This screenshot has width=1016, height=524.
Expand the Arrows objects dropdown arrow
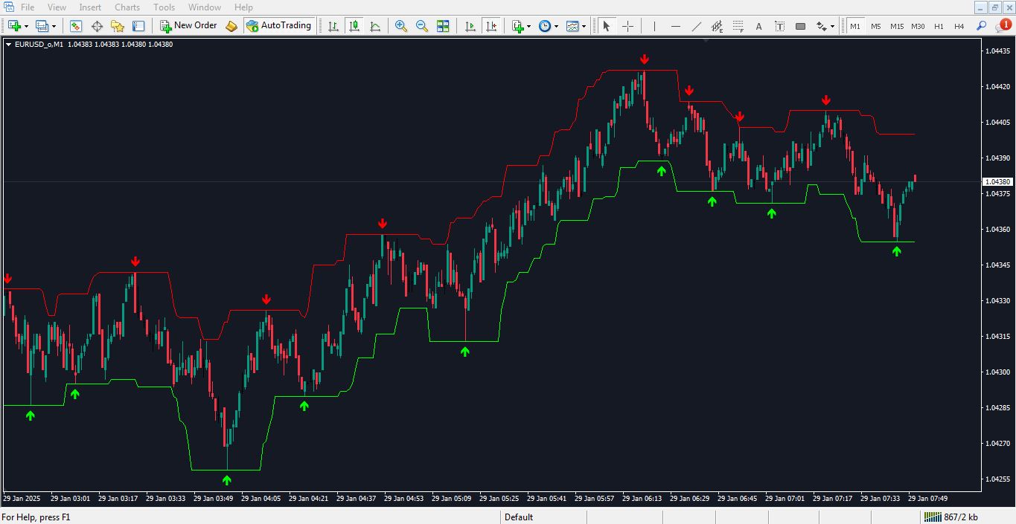click(x=833, y=26)
